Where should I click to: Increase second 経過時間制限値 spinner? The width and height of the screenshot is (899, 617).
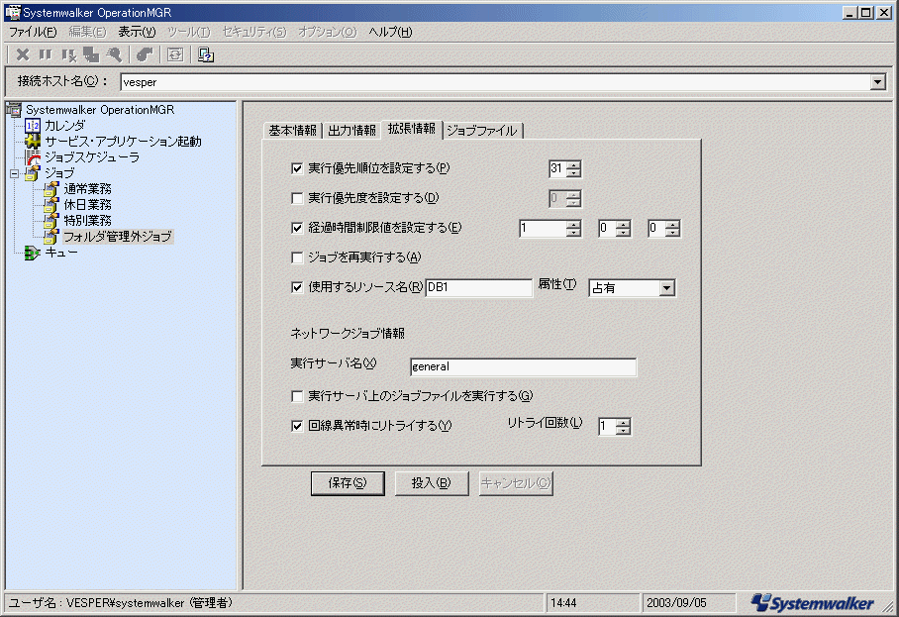[x=623, y=224]
